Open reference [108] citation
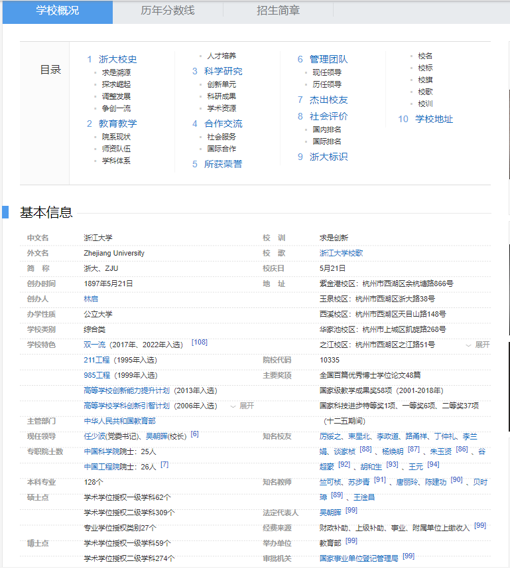Viewport: 510px width, 569px height. [200, 342]
